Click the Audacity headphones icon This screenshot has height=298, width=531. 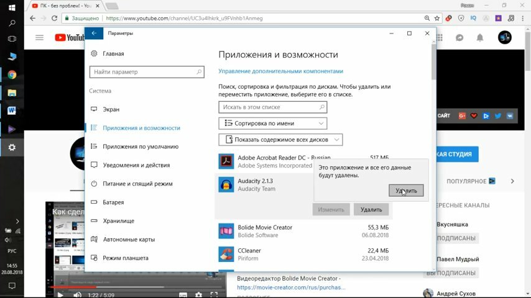(226, 184)
